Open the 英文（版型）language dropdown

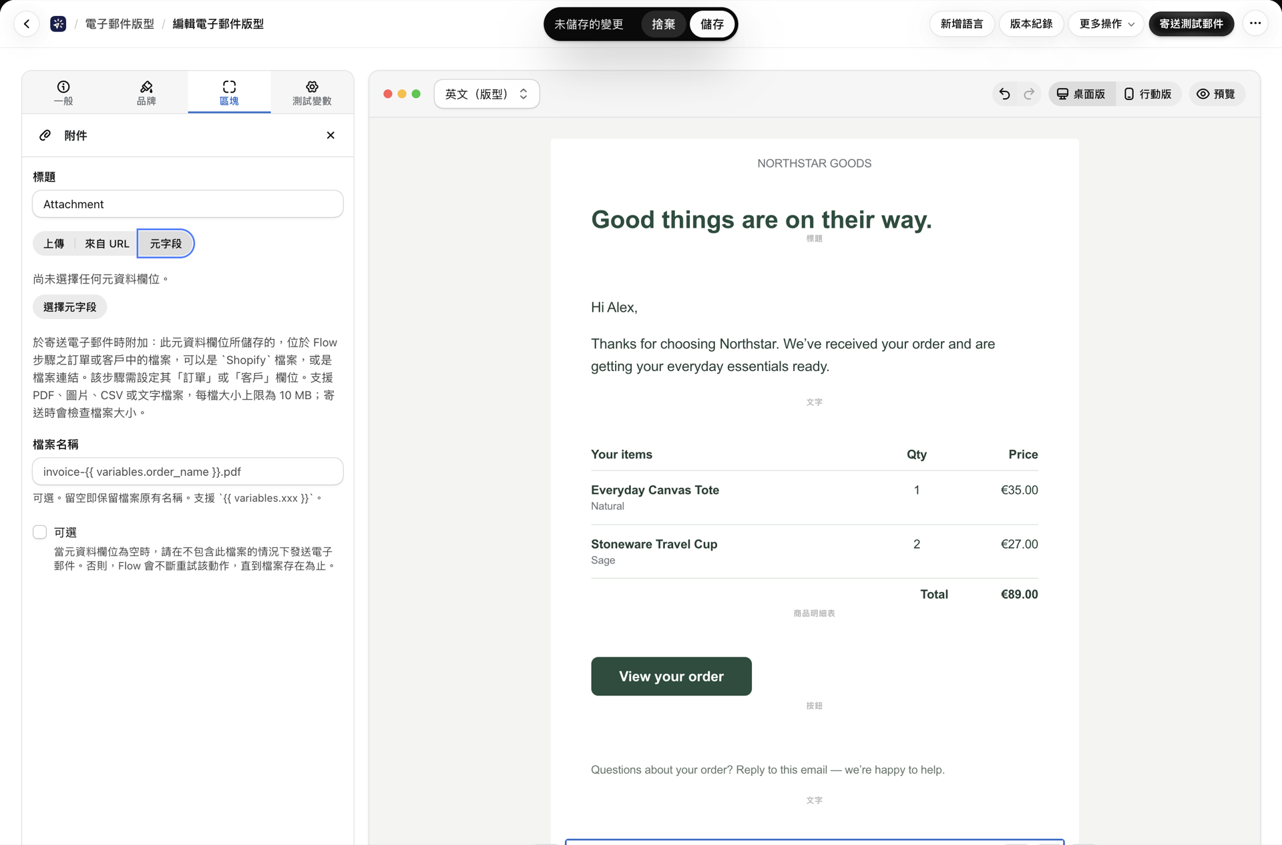coord(486,94)
